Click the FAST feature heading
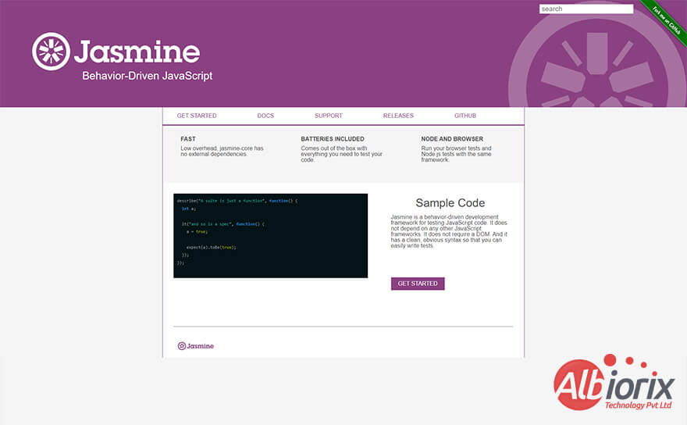The image size is (687, 425). [188, 139]
